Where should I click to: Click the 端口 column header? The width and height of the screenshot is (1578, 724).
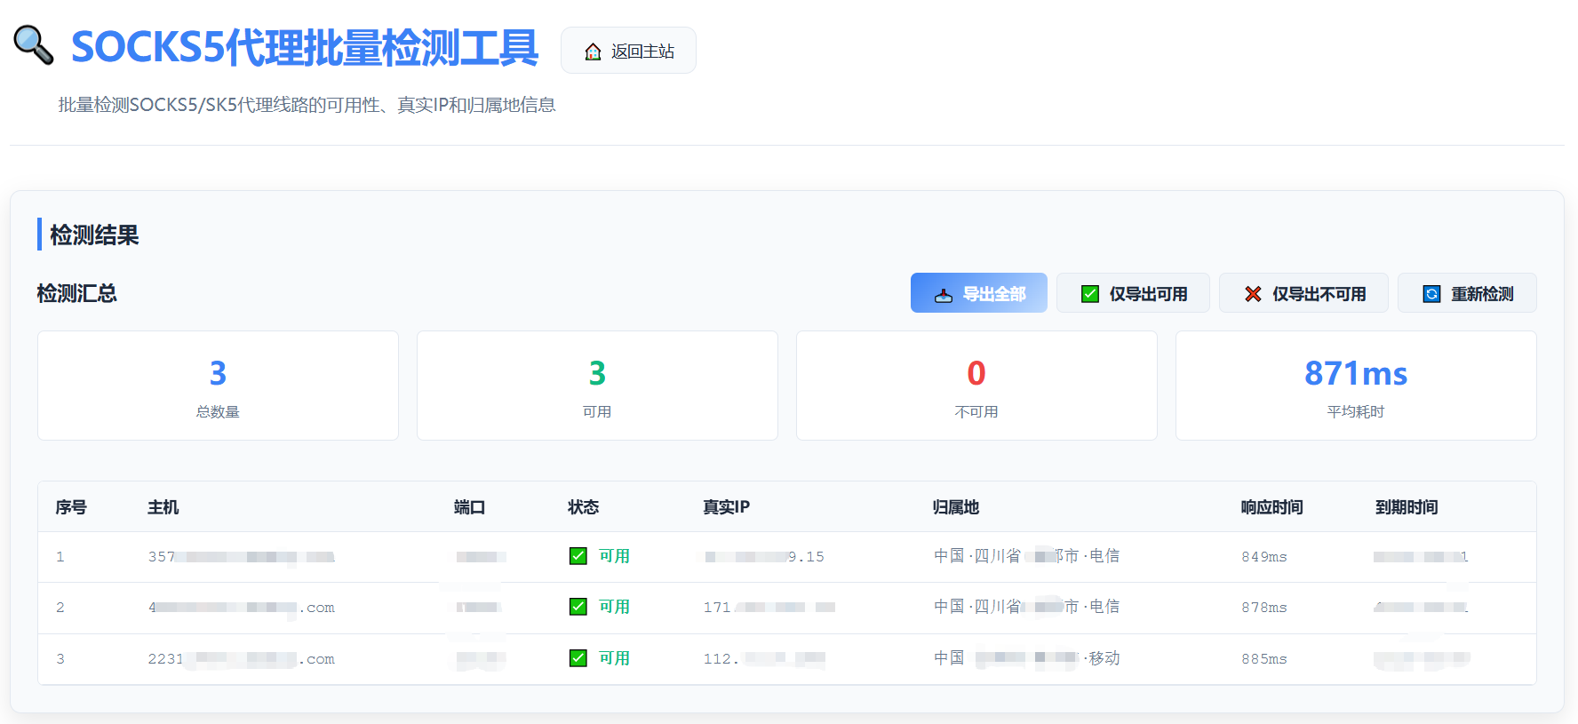[x=469, y=507]
